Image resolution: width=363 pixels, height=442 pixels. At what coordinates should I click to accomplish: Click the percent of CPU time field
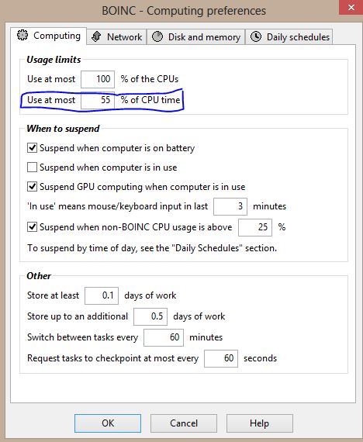tap(98, 100)
